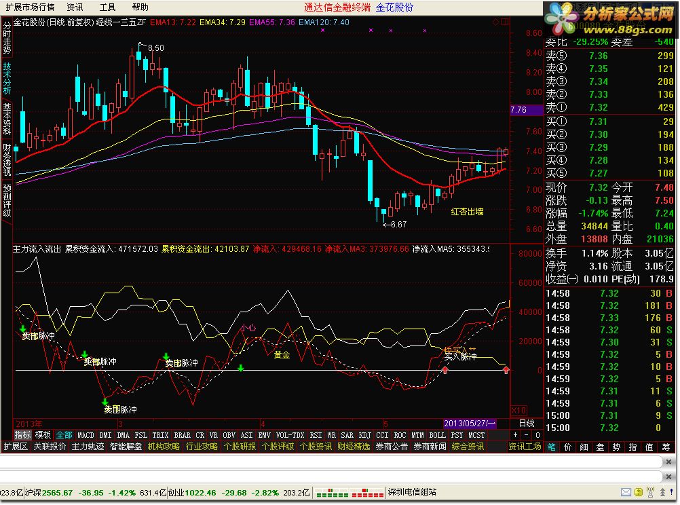This screenshot has width=680, height=505.
Task: Reset chart zoom with the 0 button
Action: tap(537, 434)
